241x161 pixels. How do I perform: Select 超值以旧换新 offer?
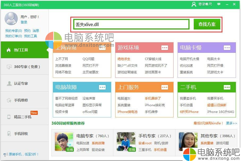point(217,105)
